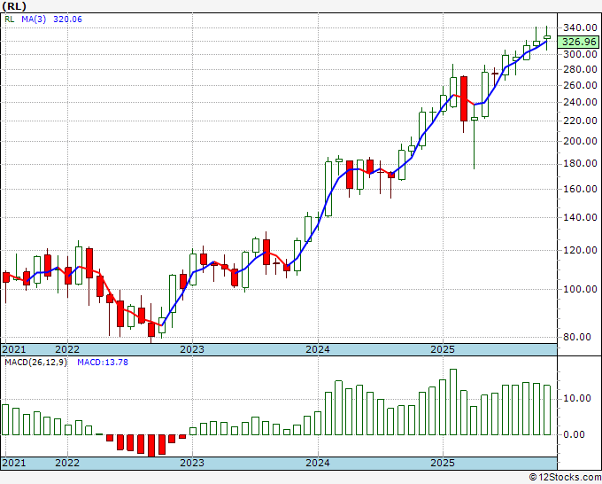The width and height of the screenshot is (602, 484).
Task: Click the MACD(26,12,9) indicator label
Action: pyautogui.click(x=35, y=363)
